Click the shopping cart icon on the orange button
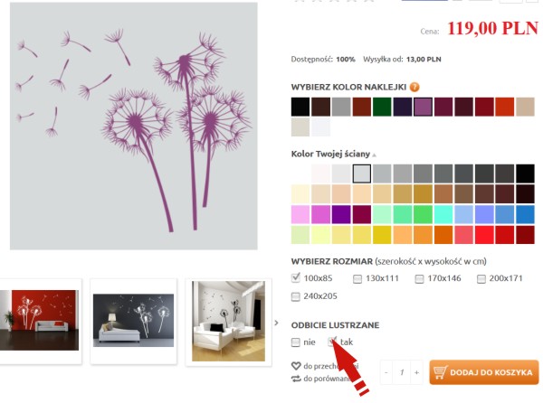 click(x=440, y=372)
